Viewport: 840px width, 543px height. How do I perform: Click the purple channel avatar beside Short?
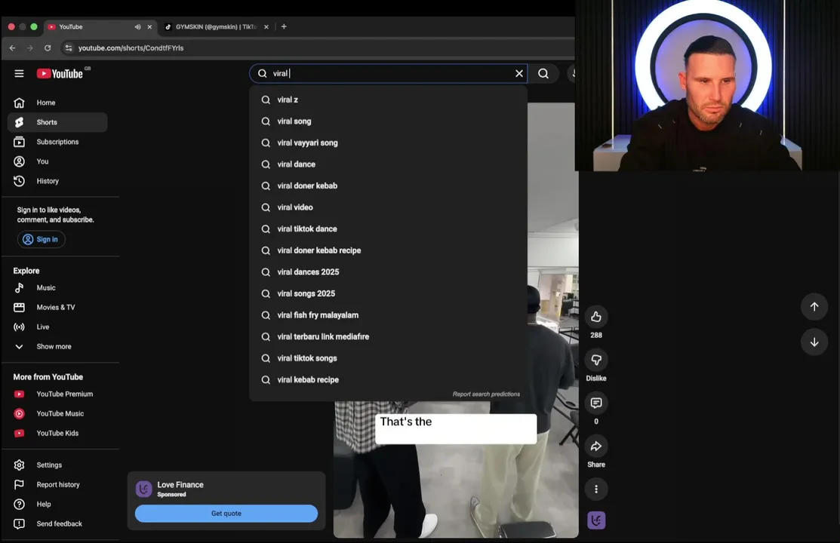coord(595,520)
